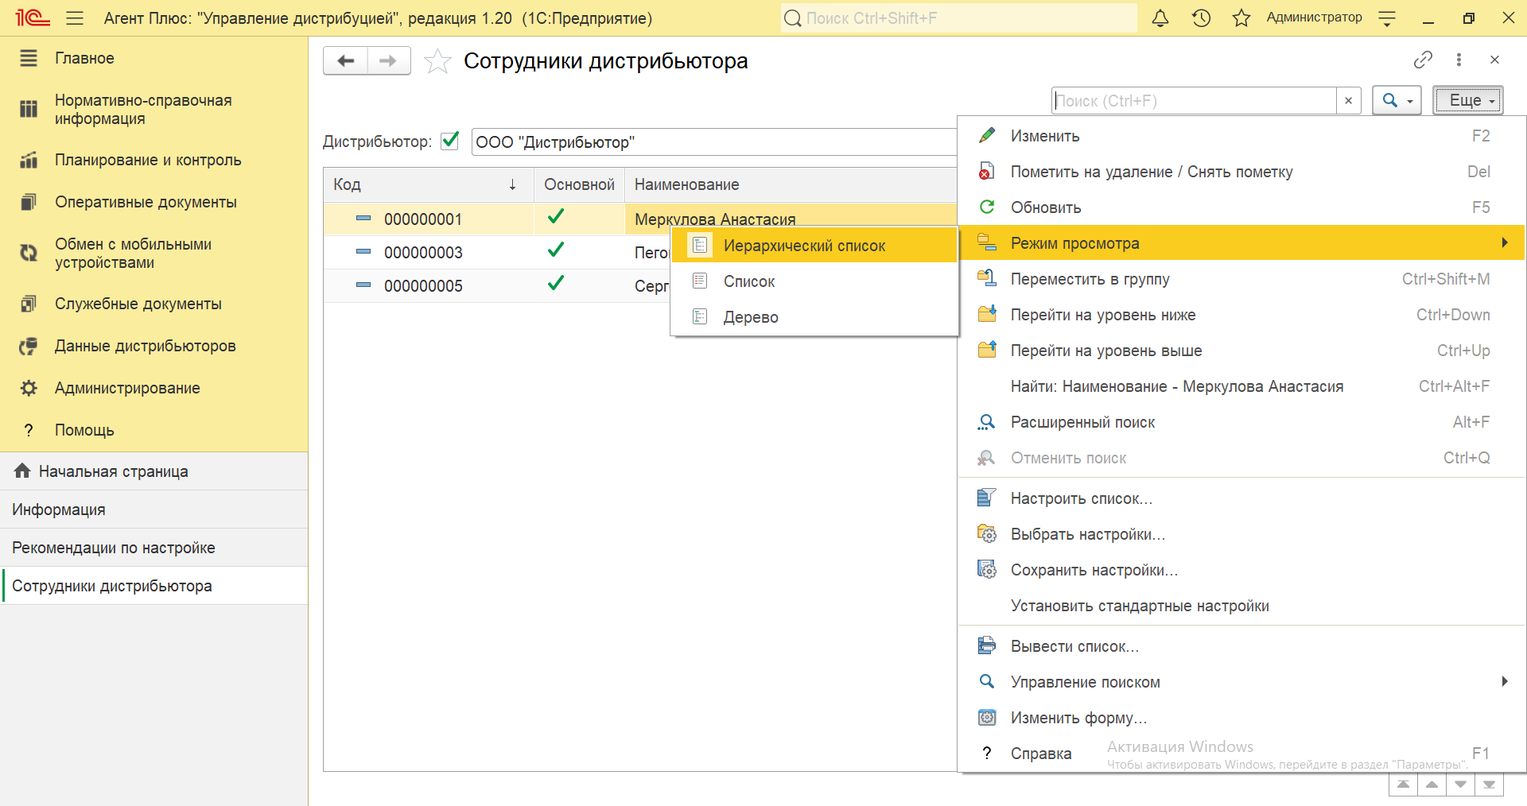
Task: Open Помощь section
Action: tap(153, 430)
